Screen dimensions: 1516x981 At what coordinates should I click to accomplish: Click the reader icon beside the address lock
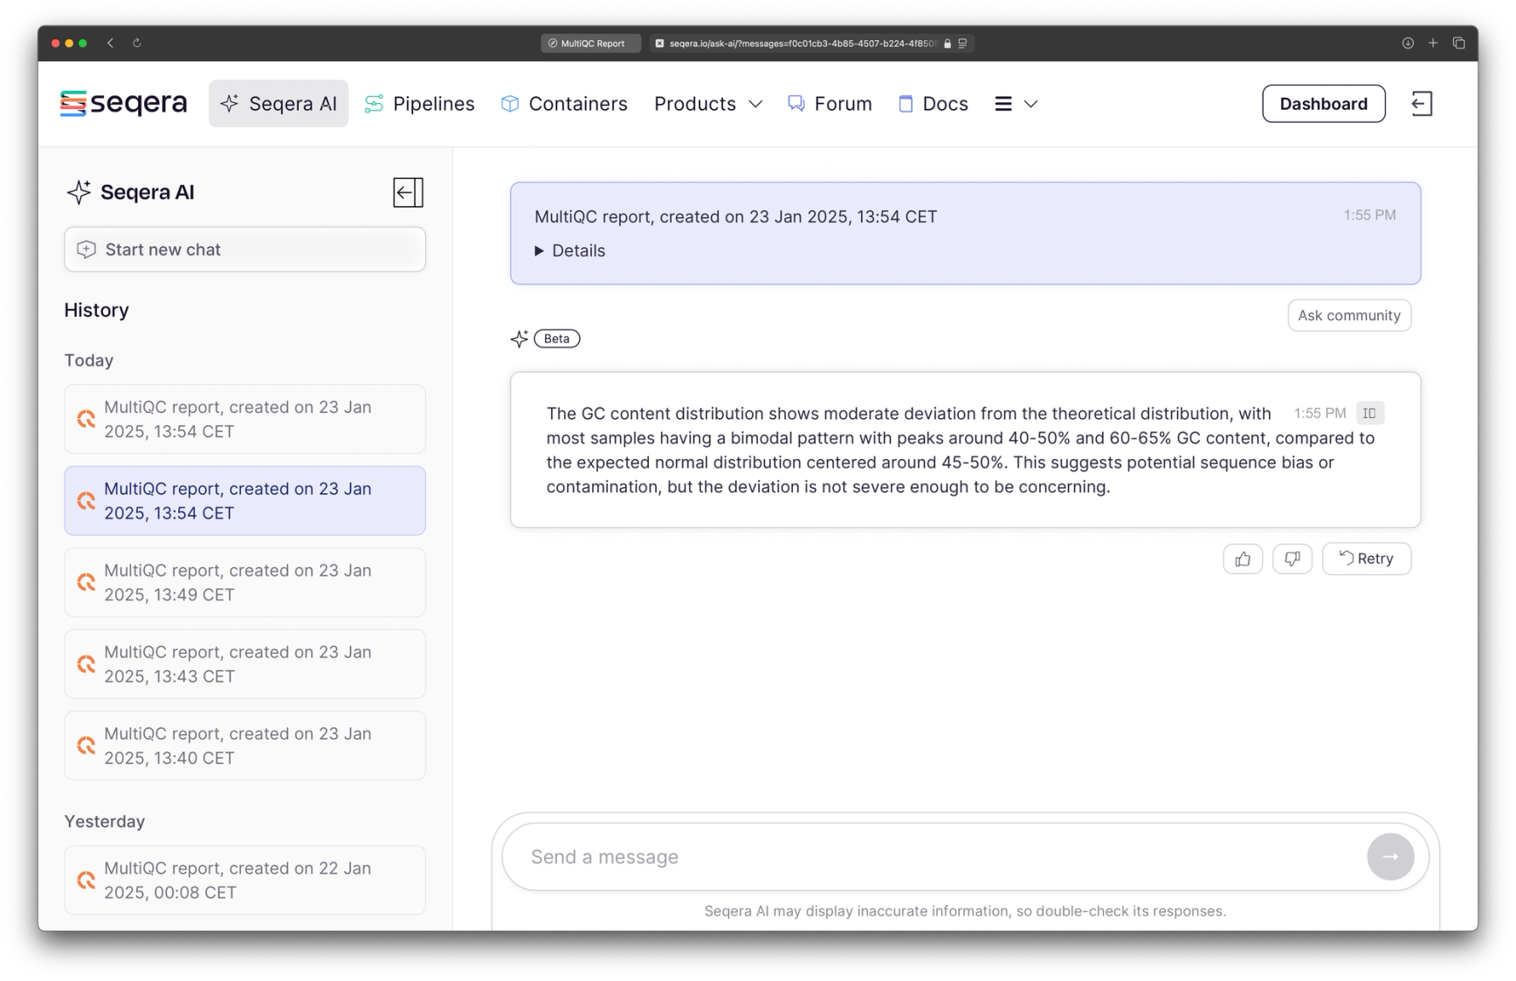click(x=962, y=44)
